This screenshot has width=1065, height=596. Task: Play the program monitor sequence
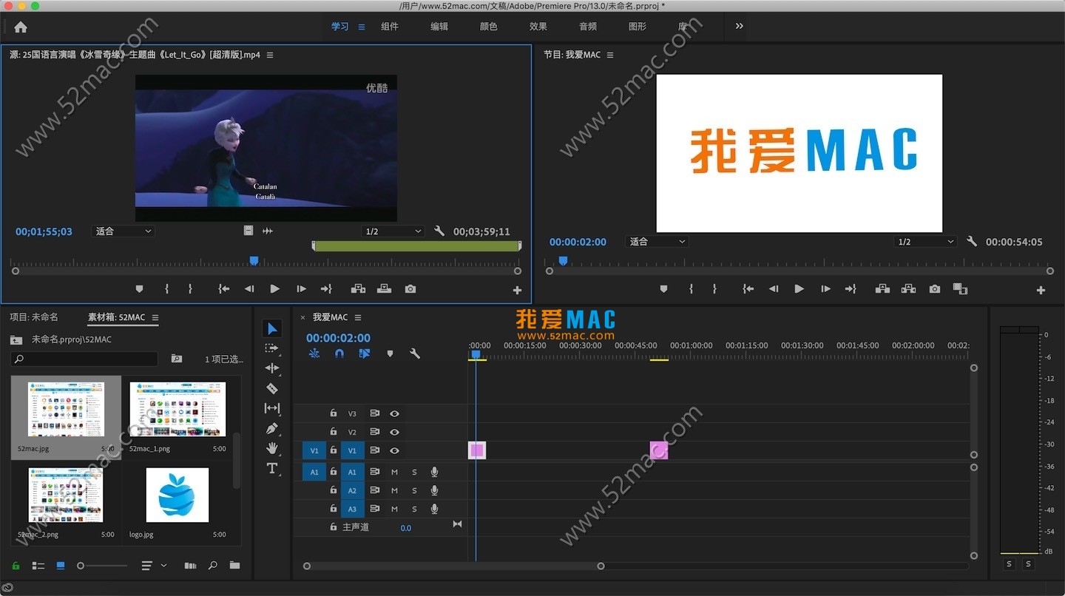coord(799,289)
